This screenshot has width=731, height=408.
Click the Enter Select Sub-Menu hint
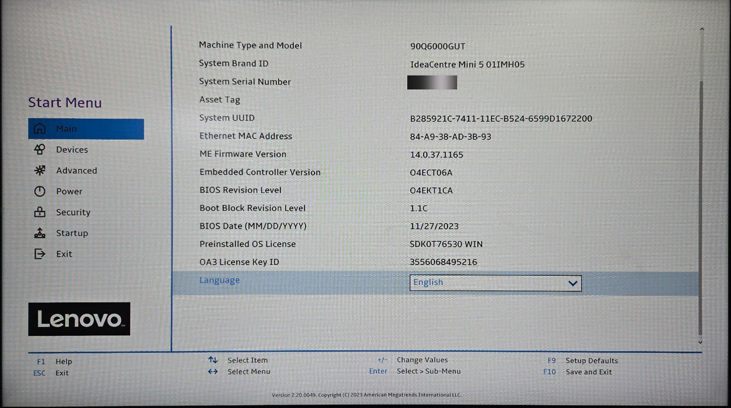(415, 371)
